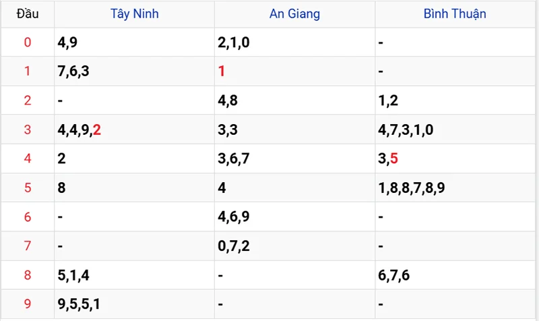This screenshot has width=539, height=321.
Task: Select the Bình Thuận column header
Action: pyautogui.click(x=455, y=13)
